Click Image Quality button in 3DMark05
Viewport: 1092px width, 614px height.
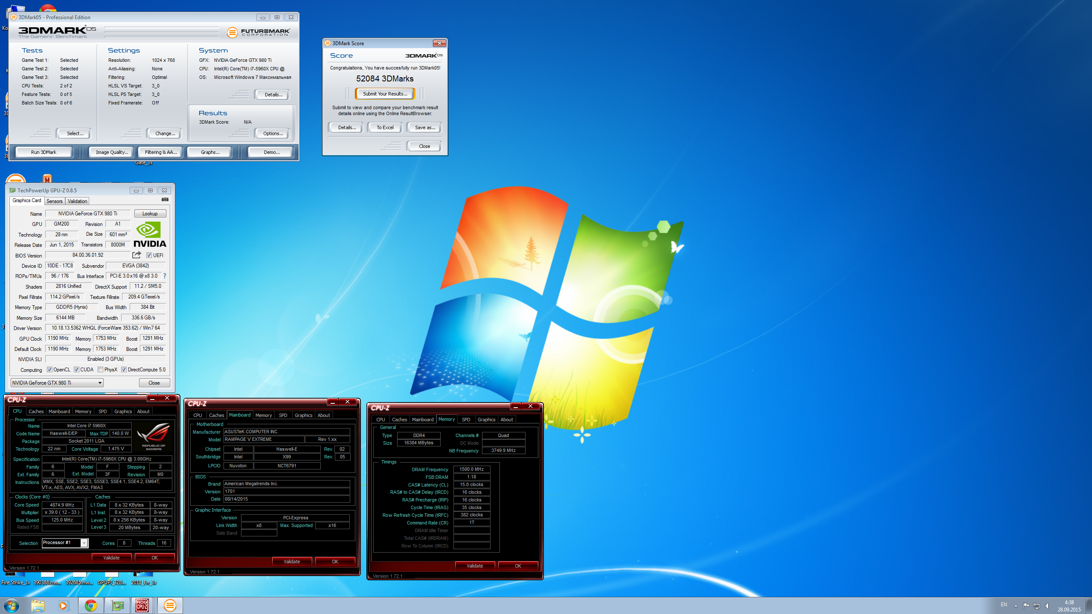click(x=112, y=152)
